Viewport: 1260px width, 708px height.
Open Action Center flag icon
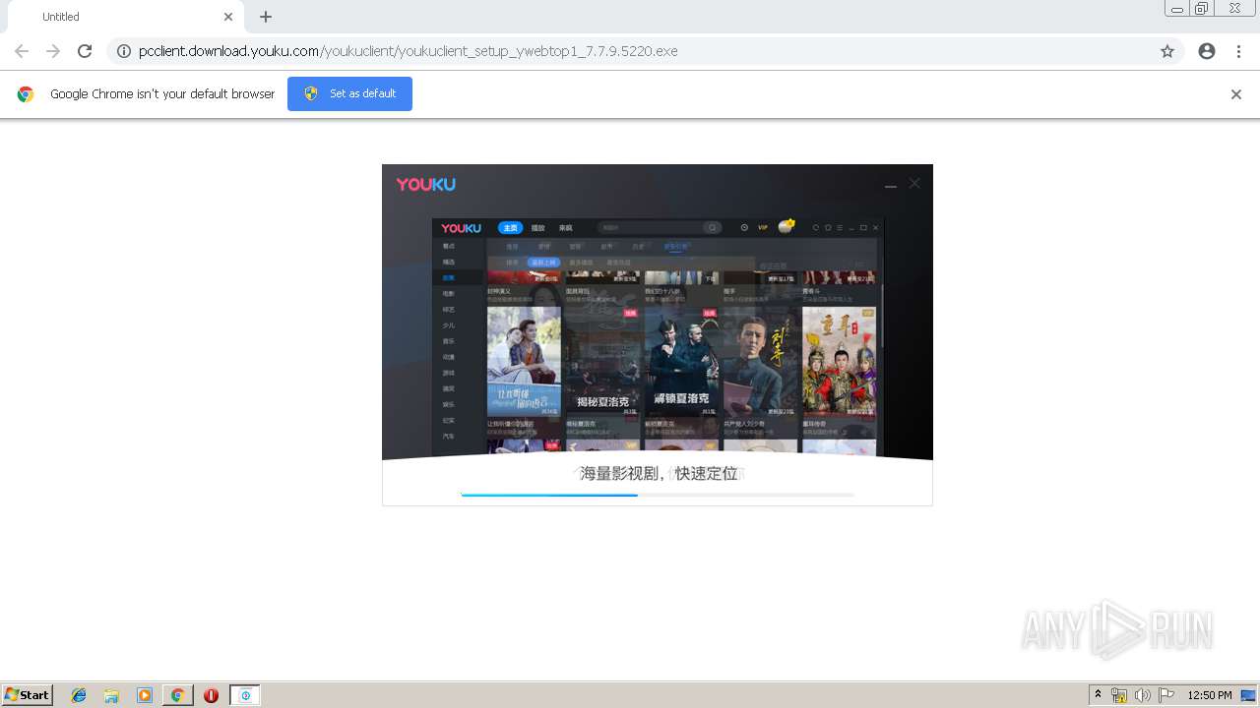(x=1166, y=695)
